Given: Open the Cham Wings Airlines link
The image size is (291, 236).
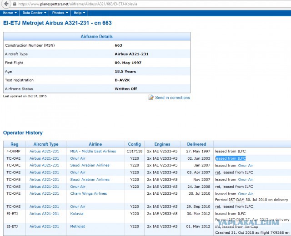Looking at the screenshot, I should click(89, 194).
